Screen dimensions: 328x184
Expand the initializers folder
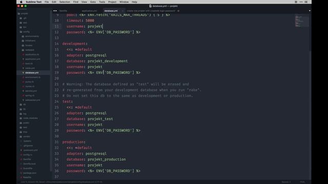[x=29, y=41]
